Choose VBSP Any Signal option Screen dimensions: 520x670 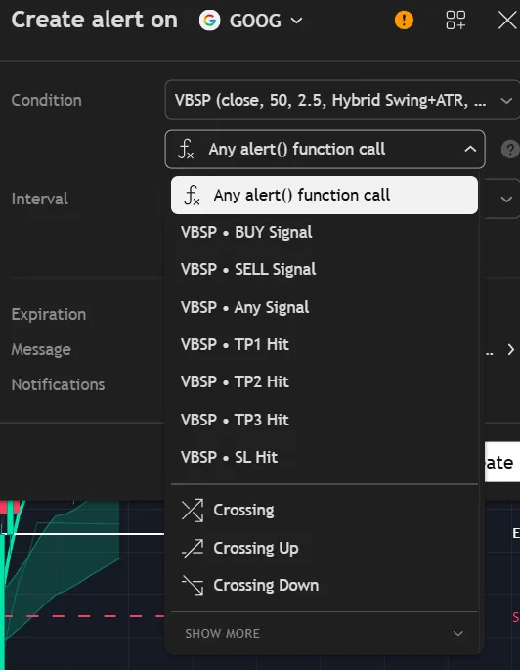[x=325, y=307]
